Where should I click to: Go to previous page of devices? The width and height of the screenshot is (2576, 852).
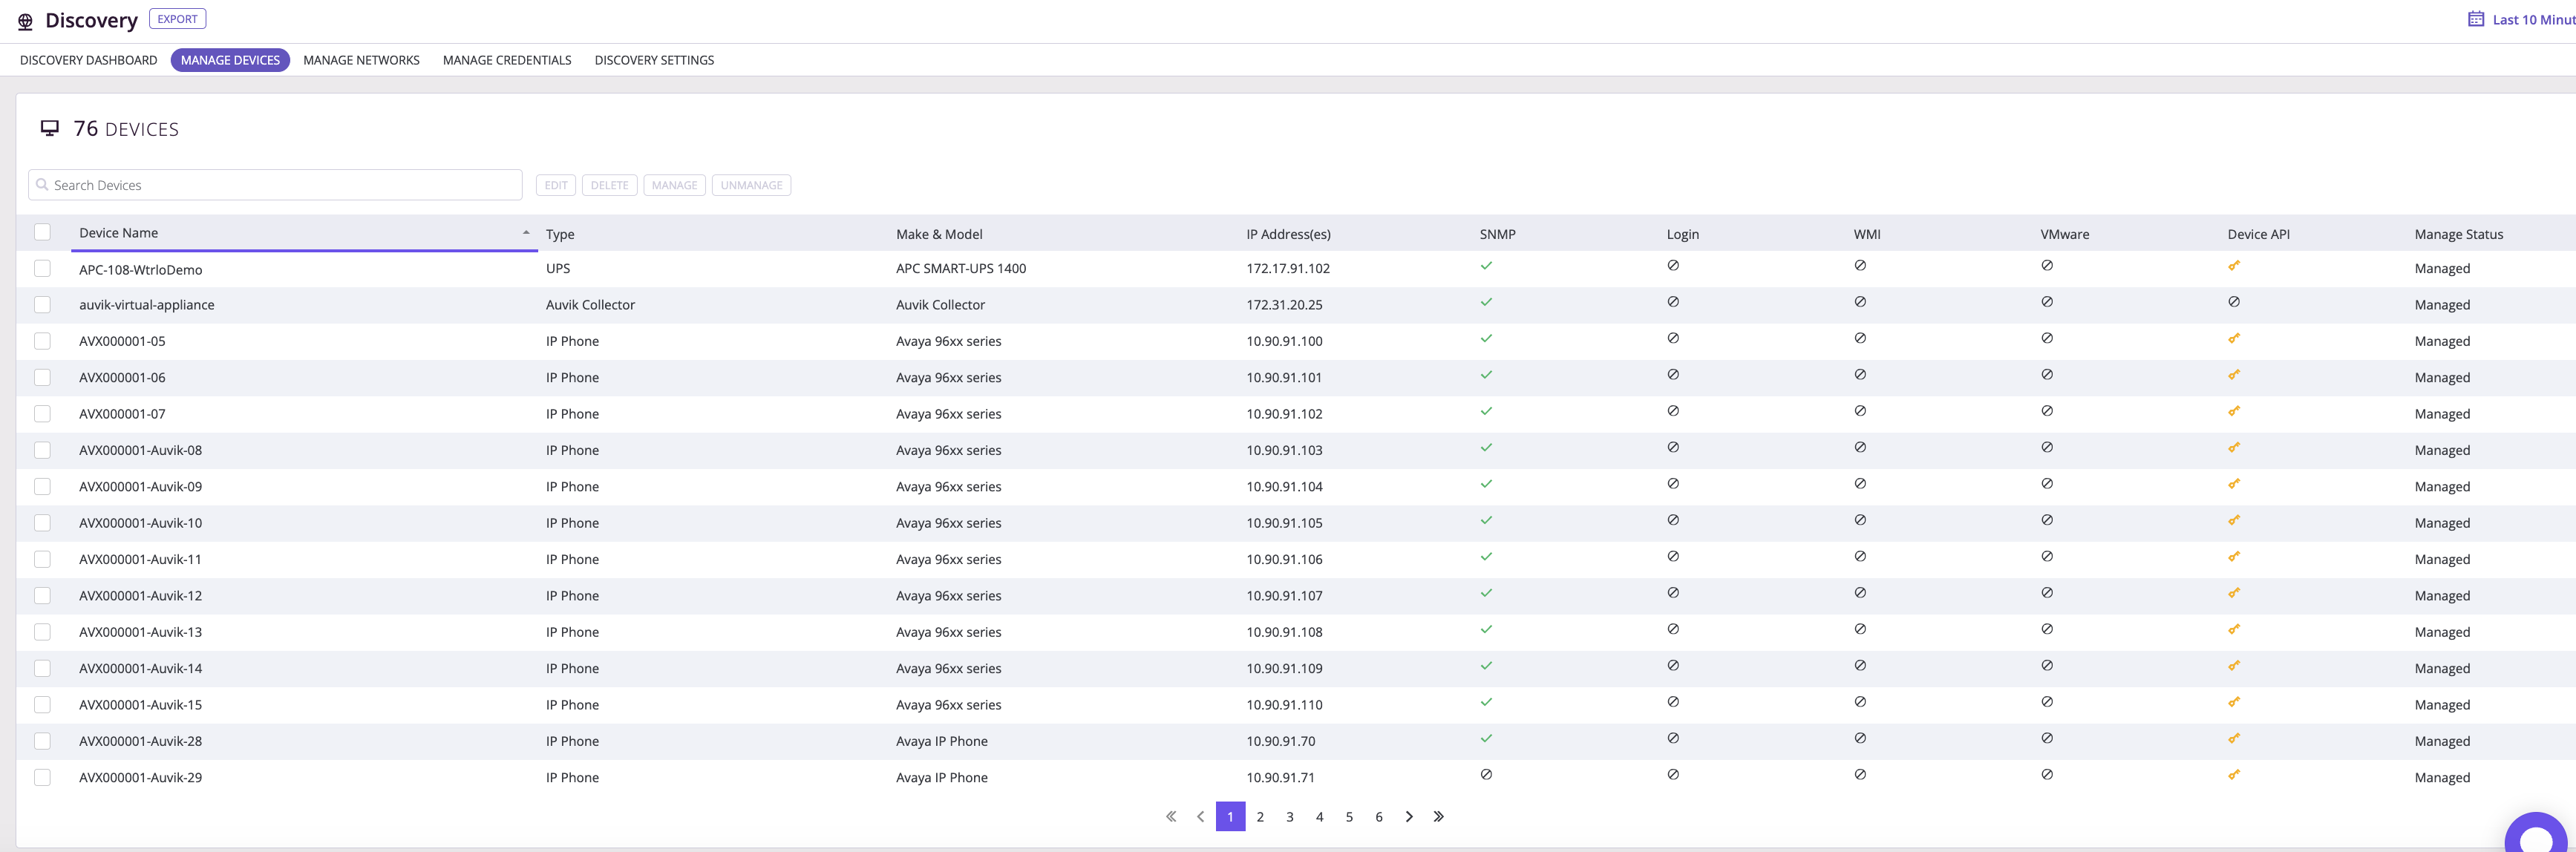pos(1200,817)
